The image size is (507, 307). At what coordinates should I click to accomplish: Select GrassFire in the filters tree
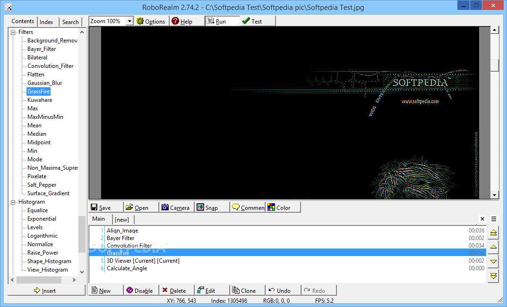(38, 91)
